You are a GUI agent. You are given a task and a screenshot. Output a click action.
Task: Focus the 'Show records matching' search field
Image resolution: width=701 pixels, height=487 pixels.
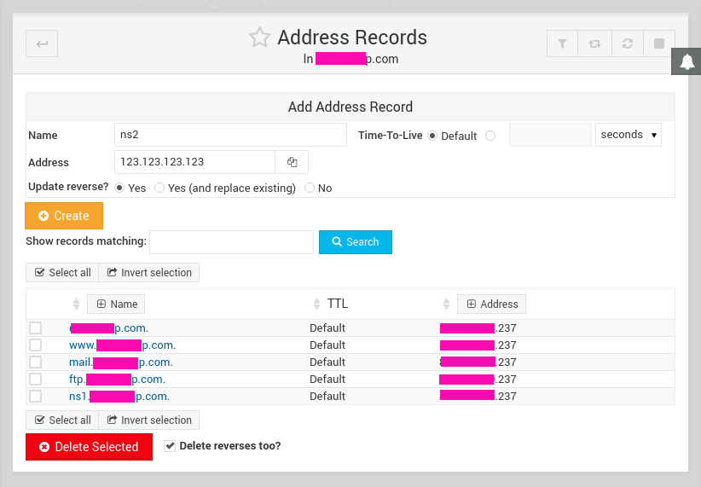click(x=231, y=242)
